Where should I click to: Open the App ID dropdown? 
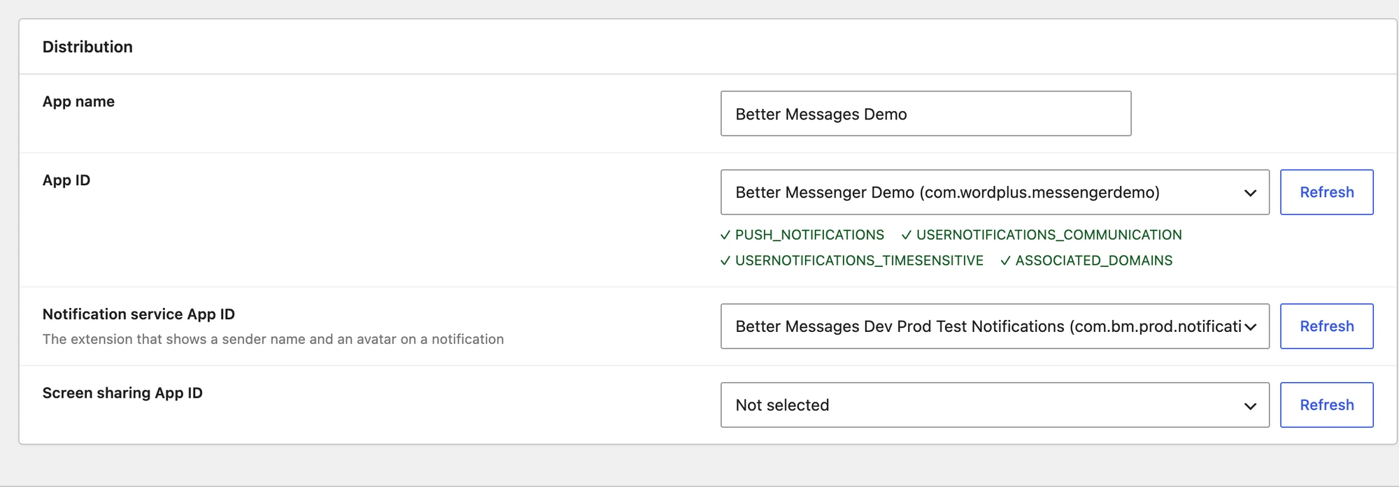click(995, 192)
